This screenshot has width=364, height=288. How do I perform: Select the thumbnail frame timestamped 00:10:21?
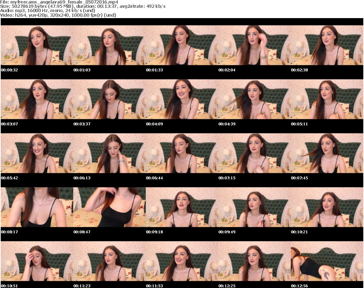pyautogui.click(x=327, y=207)
